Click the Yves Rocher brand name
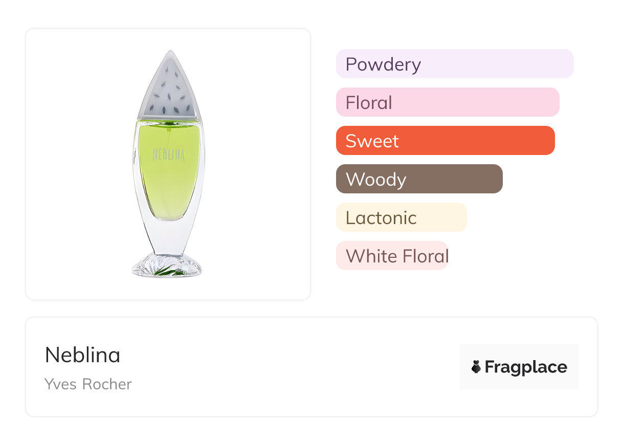623x442 pixels. pyautogui.click(x=88, y=384)
